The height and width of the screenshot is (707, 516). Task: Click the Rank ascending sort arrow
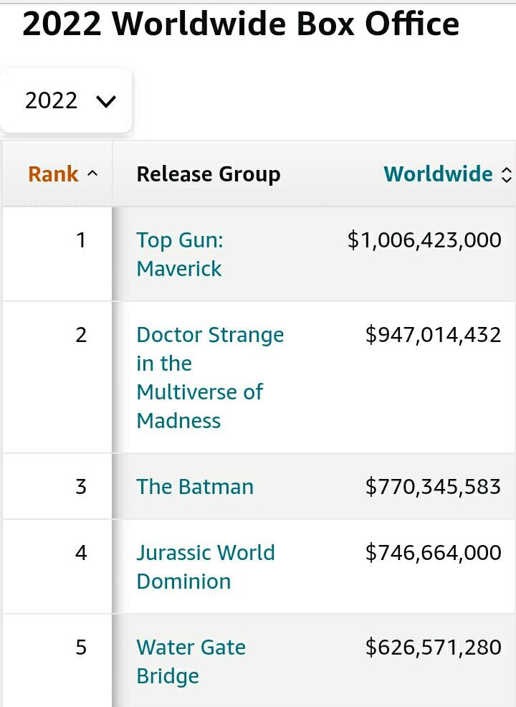point(92,174)
